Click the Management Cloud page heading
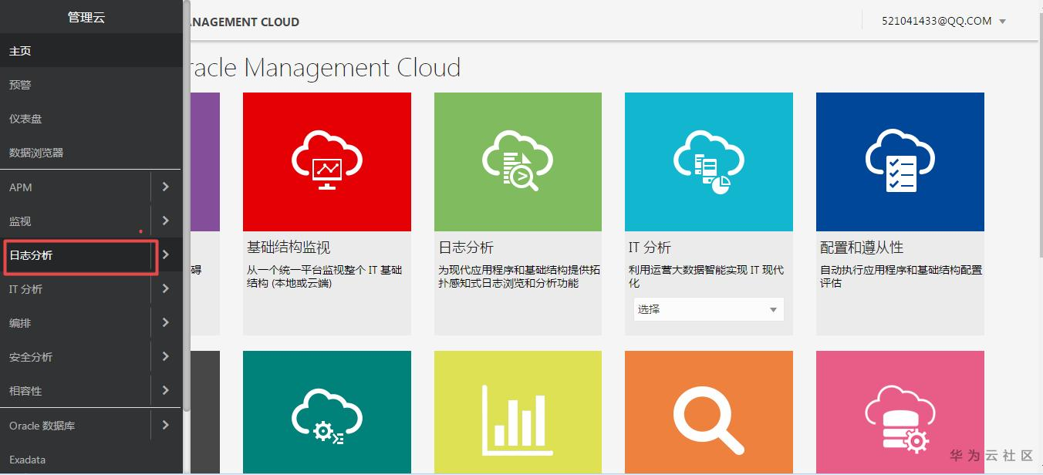1043x475 pixels. pyautogui.click(x=324, y=68)
